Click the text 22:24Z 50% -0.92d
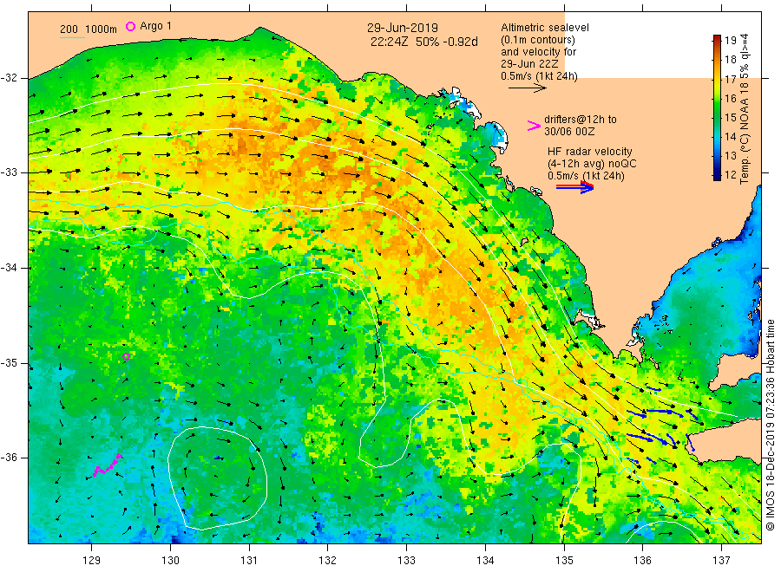 coord(423,42)
